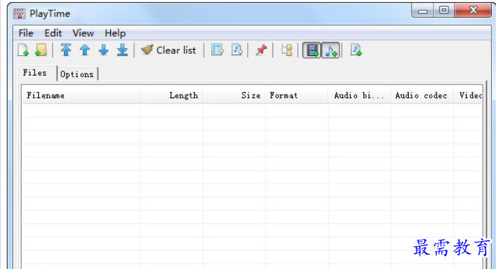
Task: Sort by the Filename column header
Action: 81,95
